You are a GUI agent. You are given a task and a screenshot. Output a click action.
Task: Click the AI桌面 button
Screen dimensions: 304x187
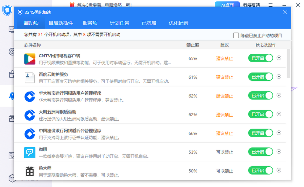[x=227, y=5]
